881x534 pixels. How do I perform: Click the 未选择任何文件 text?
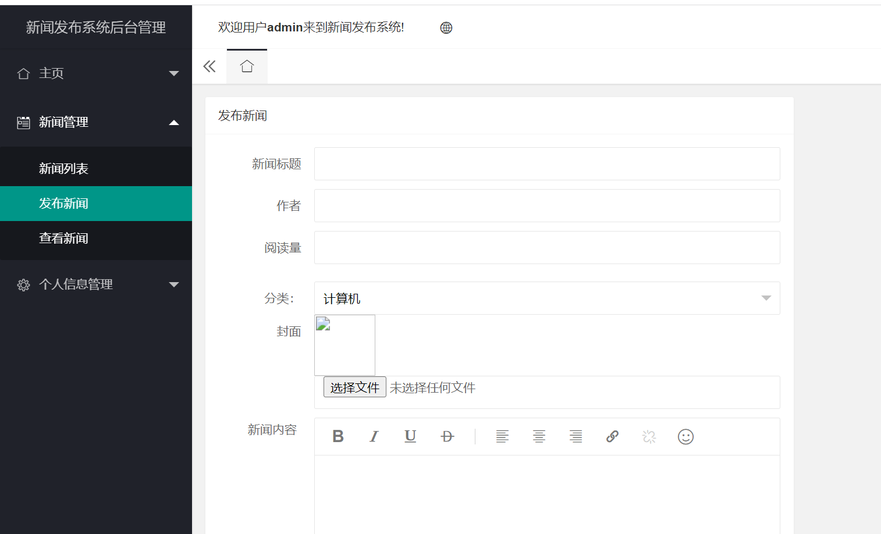(x=432, y=387)
